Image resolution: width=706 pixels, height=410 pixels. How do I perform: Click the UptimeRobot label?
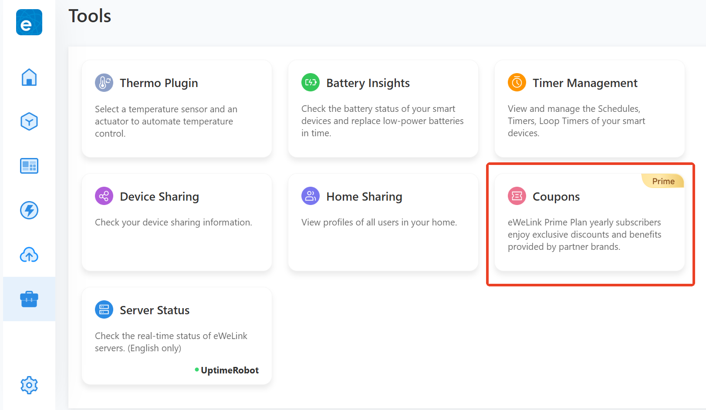(230, 370)
